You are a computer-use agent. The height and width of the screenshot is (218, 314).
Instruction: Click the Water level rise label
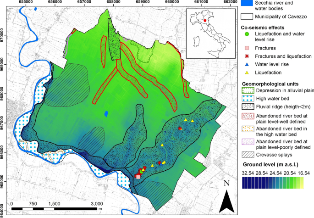[272, 64]
